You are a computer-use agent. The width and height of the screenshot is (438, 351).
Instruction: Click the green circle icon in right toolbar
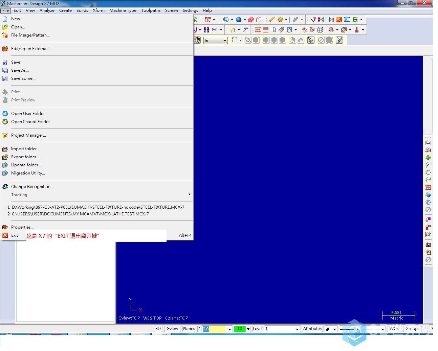[x=428, y=172]
